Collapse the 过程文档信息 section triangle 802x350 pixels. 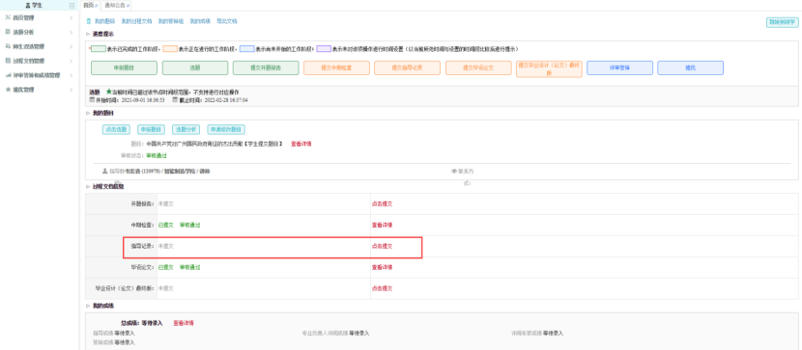pyautogui.click(x=88, y=187)
